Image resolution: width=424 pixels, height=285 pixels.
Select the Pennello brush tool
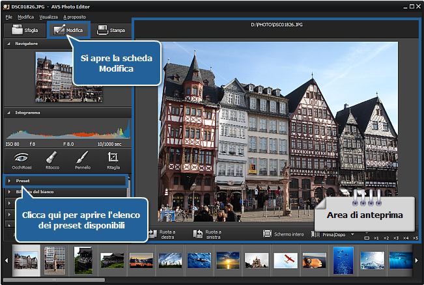83,161
